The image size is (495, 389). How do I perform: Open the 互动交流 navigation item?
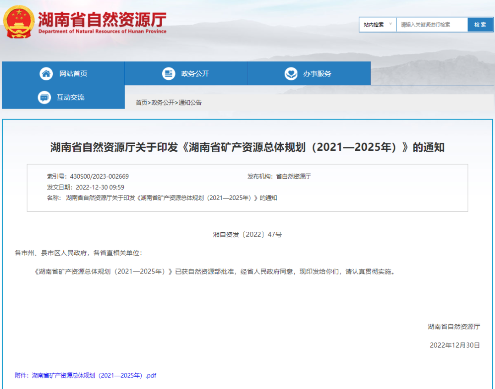(x=71, y=98)
